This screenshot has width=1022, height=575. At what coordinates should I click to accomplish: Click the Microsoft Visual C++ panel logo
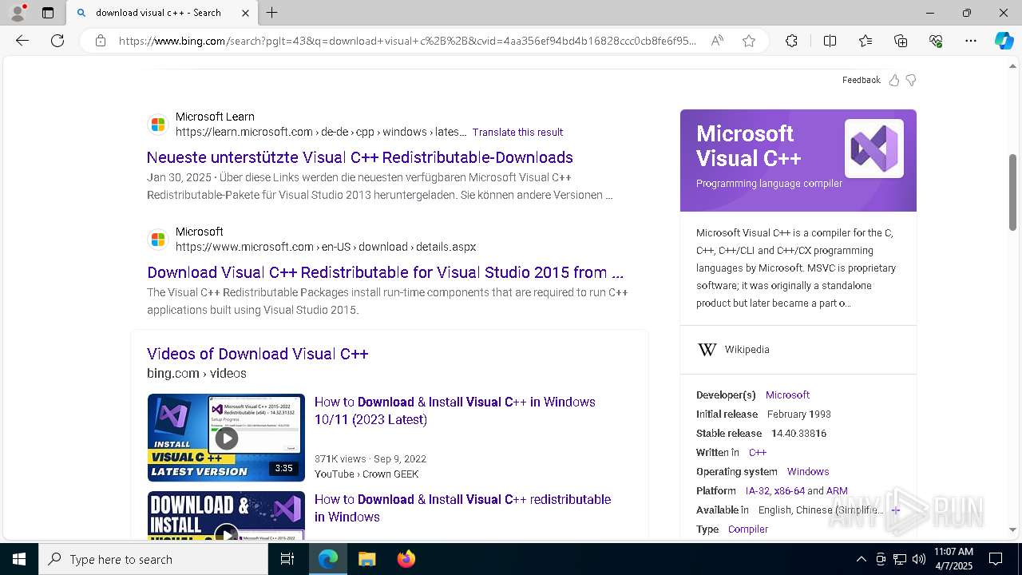point(874,149)
